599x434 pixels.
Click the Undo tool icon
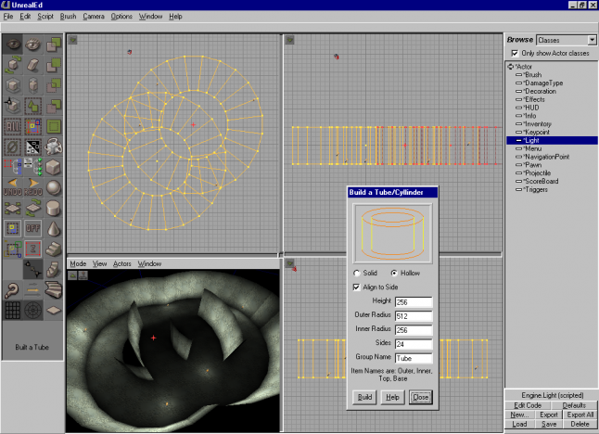click(x=14, y=189)
